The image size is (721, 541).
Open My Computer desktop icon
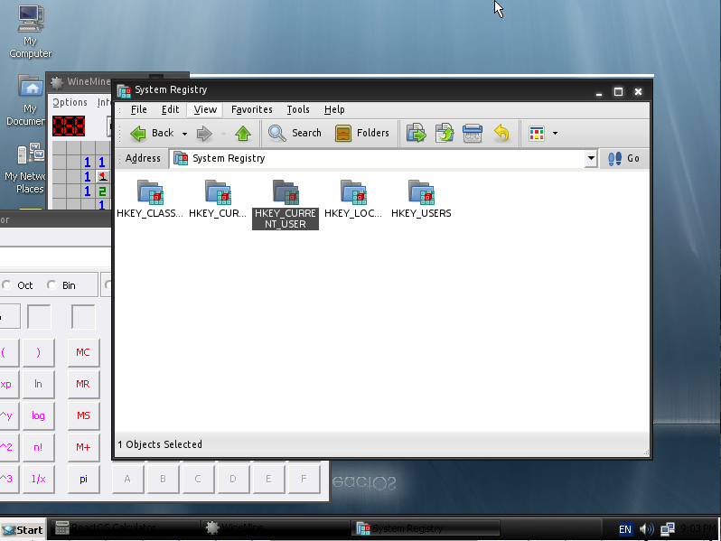coord(30,18)
